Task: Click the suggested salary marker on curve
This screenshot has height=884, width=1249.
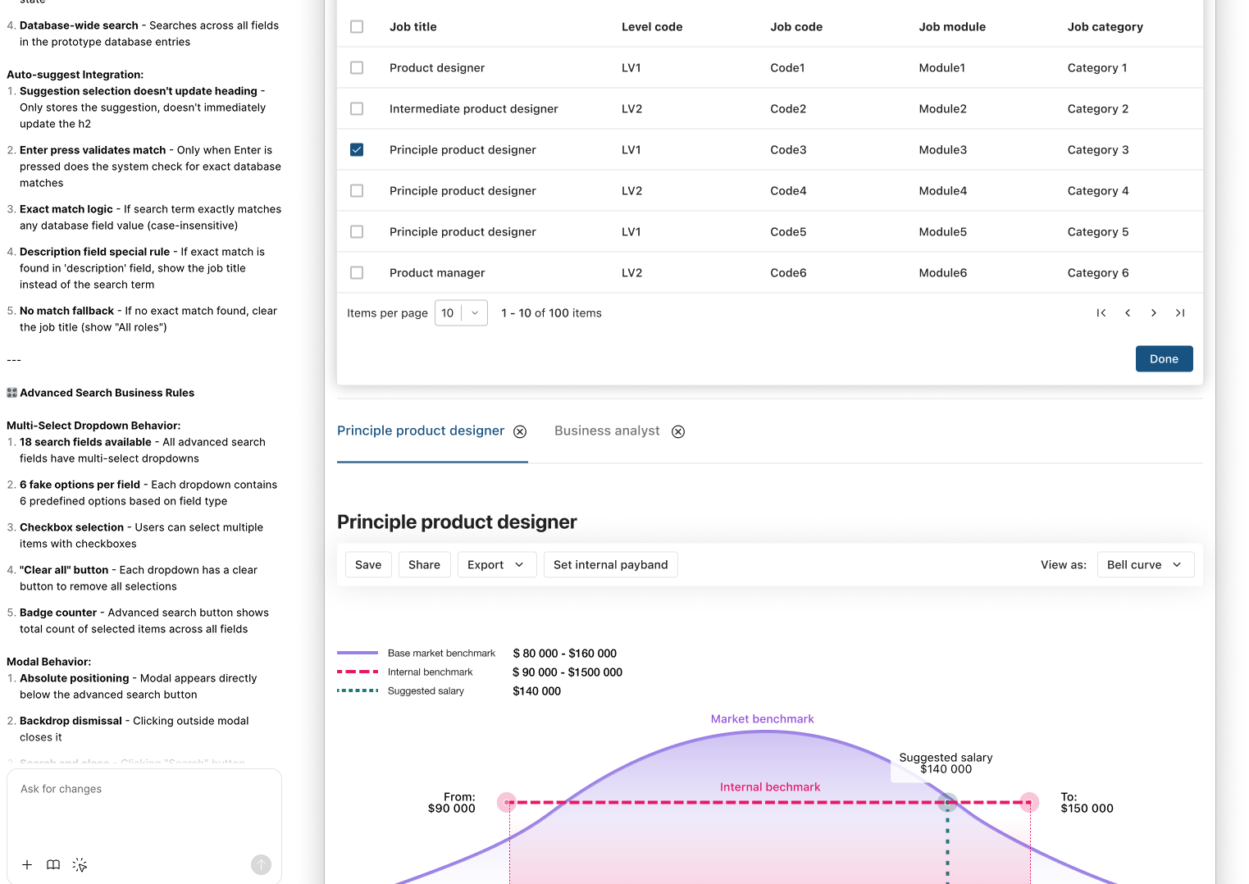Action: pos(947,802)
